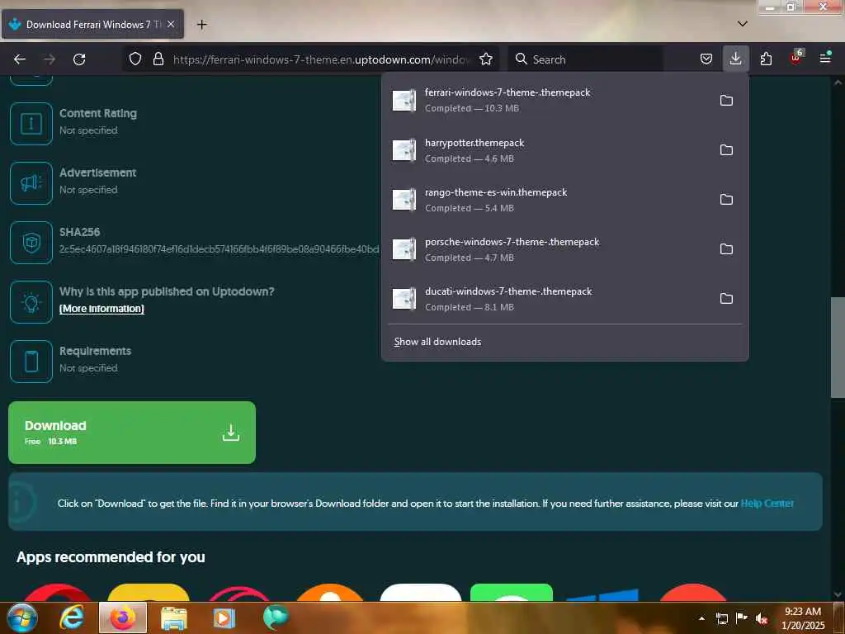Show rango-theme-es-win.themepack in folder
This screenshot has height=634, width=845.
726,200
